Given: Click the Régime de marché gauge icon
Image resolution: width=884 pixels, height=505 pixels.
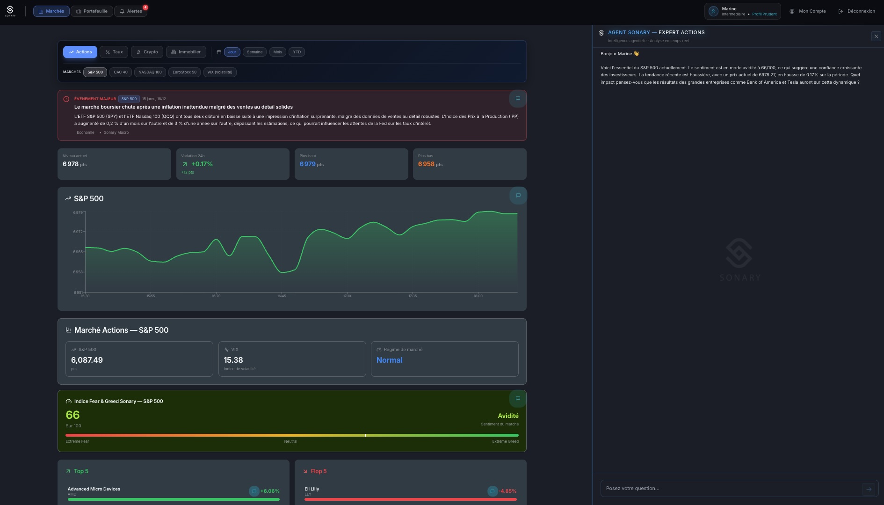Looking at the screenshot, I should coord(379,350).
